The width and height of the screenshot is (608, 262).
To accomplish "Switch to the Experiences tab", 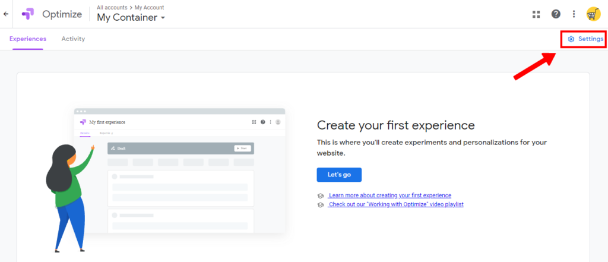I will (28, 39).
